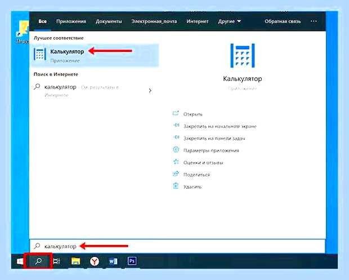This screenshot has width=349, height=280.
Task: Click the magnifier icon beside web suggestion
Action: pyautogui.click(x=37, y=87)
